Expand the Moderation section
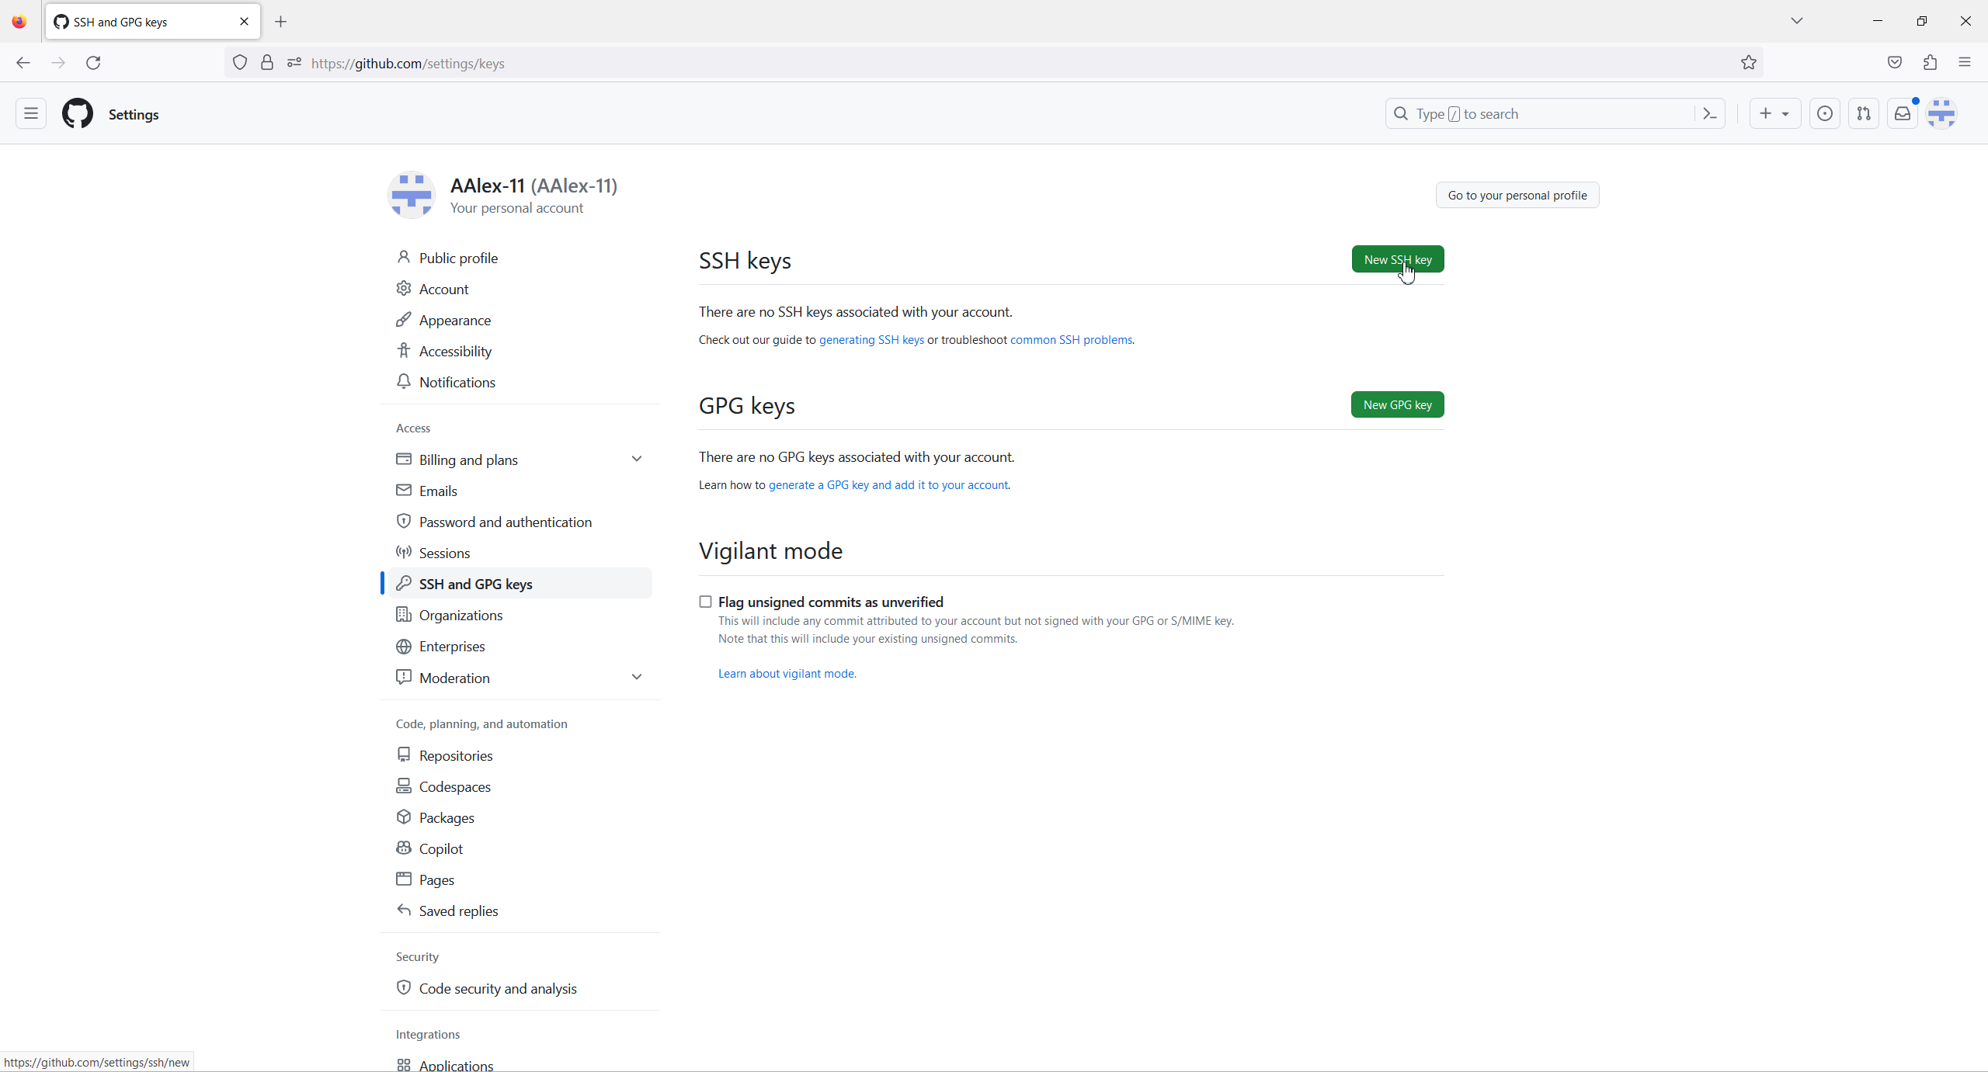1988x1072 pixels. [635, 676]
